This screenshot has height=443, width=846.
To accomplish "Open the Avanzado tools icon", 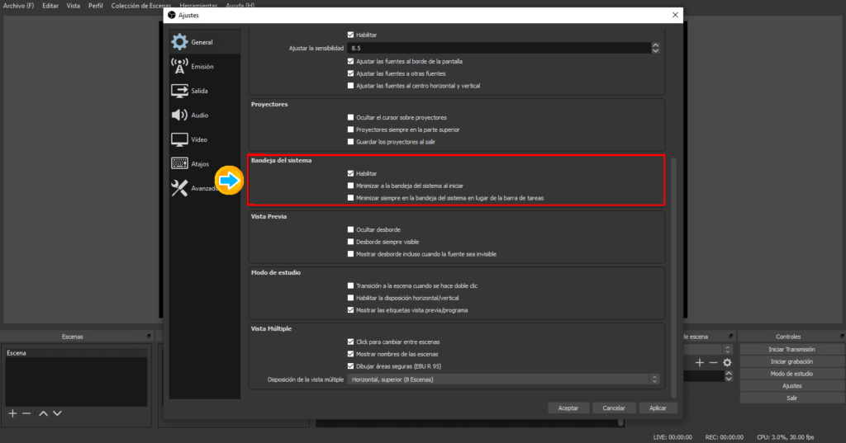I will coord(179,188).
